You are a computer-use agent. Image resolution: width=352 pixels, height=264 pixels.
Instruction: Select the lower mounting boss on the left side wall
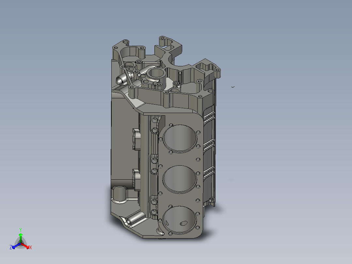click(136, 180)
